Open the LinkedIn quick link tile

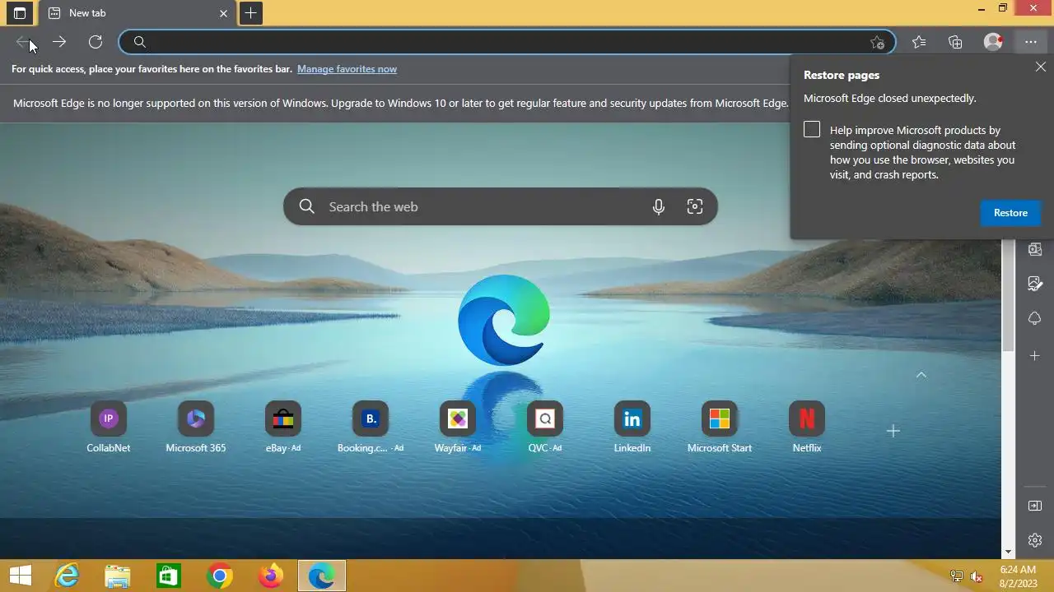(x=632, y=428)
